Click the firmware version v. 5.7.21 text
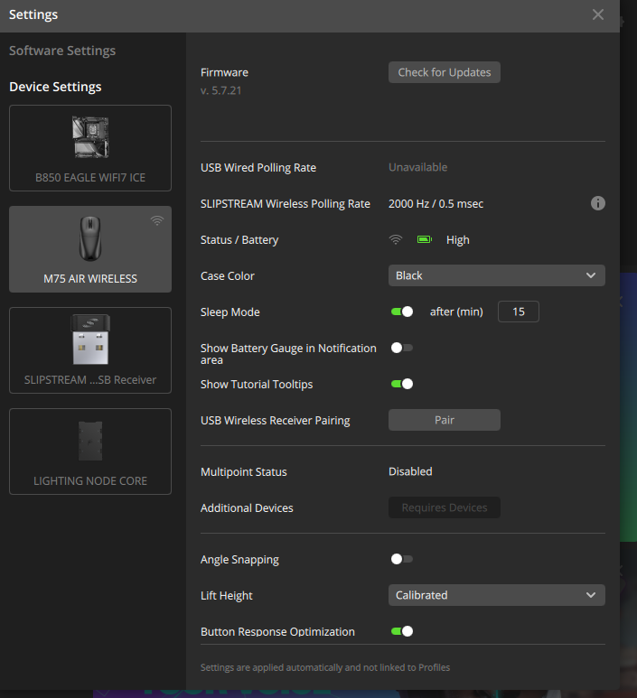 [x=221, y=90]
